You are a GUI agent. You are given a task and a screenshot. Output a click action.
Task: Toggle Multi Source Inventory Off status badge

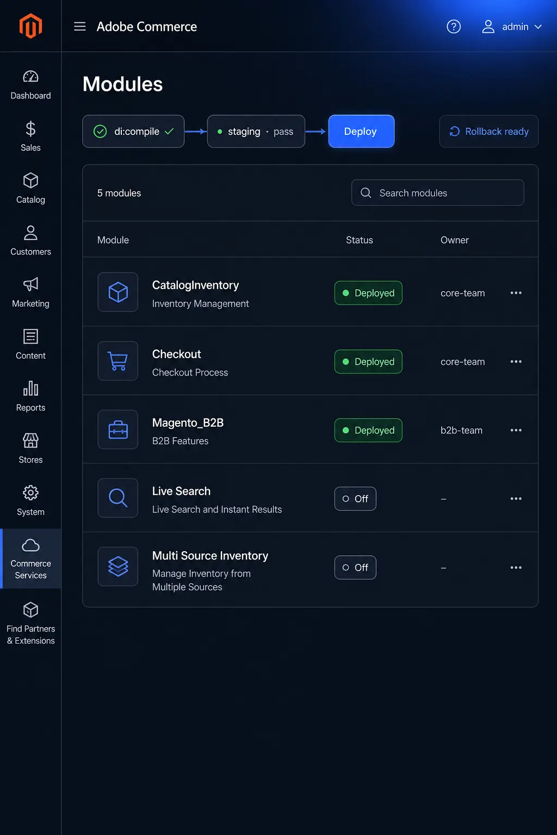click(355, 568)
